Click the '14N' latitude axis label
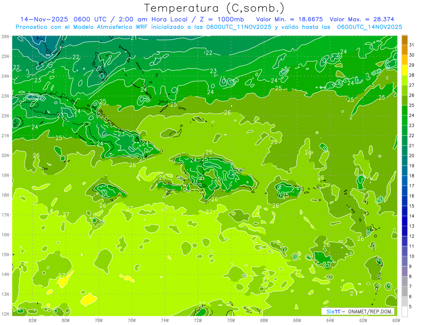421x325 pixels. click(x=5, y=274)
